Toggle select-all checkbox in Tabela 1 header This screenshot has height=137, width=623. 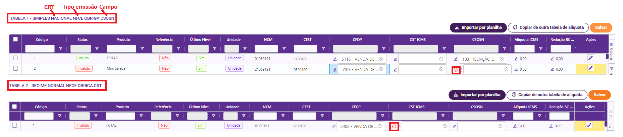pos(15,39)
